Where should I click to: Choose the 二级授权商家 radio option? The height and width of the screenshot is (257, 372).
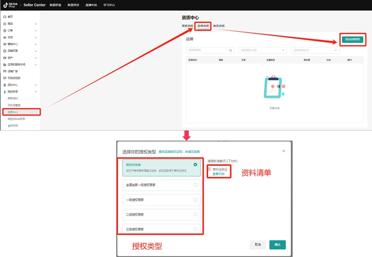coord(195,215)
